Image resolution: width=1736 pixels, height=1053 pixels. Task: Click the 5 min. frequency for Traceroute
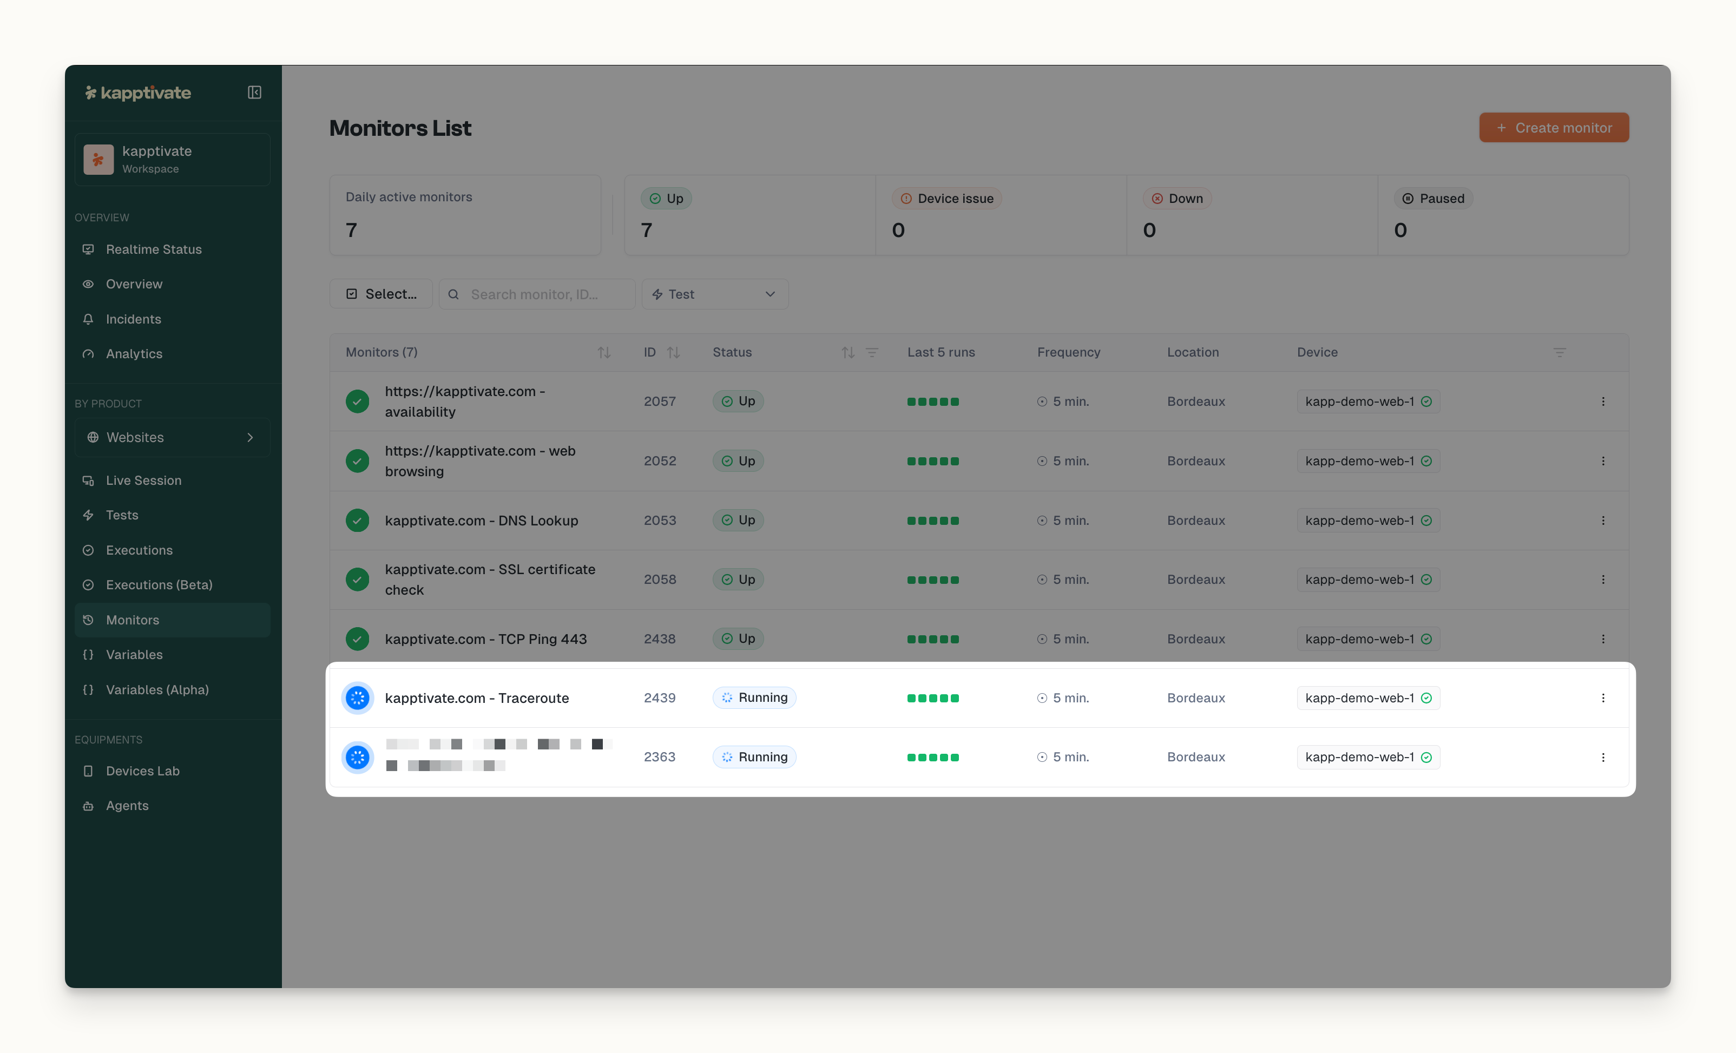pyautogui.click(x=1063, y=698)
